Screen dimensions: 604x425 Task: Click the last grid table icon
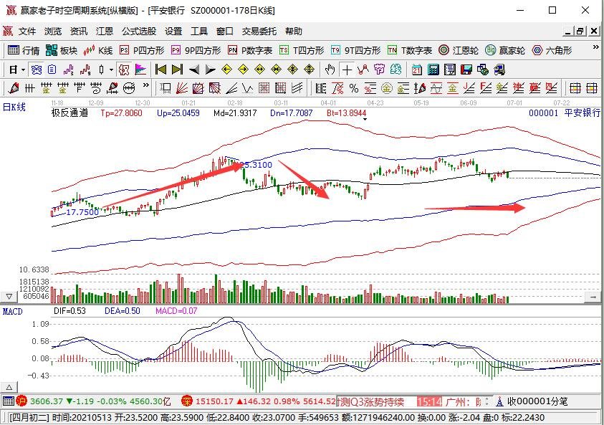pos(592,88)
